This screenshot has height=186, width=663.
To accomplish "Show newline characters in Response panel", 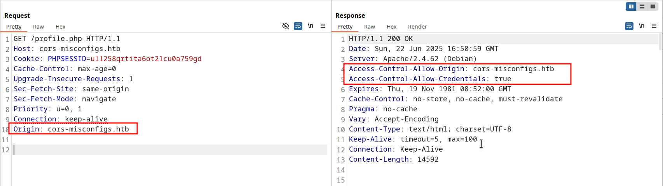I will [x=642, y=26].
